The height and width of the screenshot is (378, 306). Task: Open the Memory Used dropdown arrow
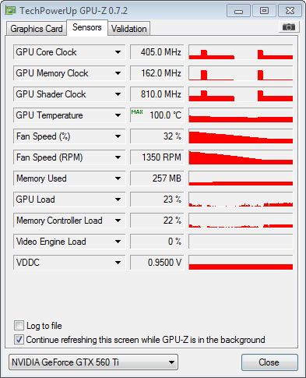[118, 178]
